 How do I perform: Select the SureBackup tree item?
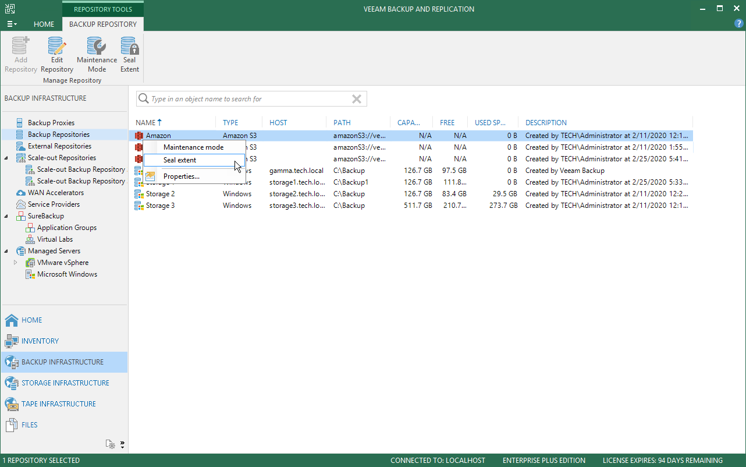point(46,216)
